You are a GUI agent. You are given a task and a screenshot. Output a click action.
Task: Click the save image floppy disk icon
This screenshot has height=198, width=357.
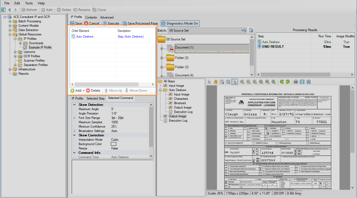coord(302,82)
